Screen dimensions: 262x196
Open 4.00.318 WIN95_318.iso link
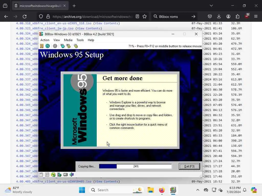click(x=54, y=23)
